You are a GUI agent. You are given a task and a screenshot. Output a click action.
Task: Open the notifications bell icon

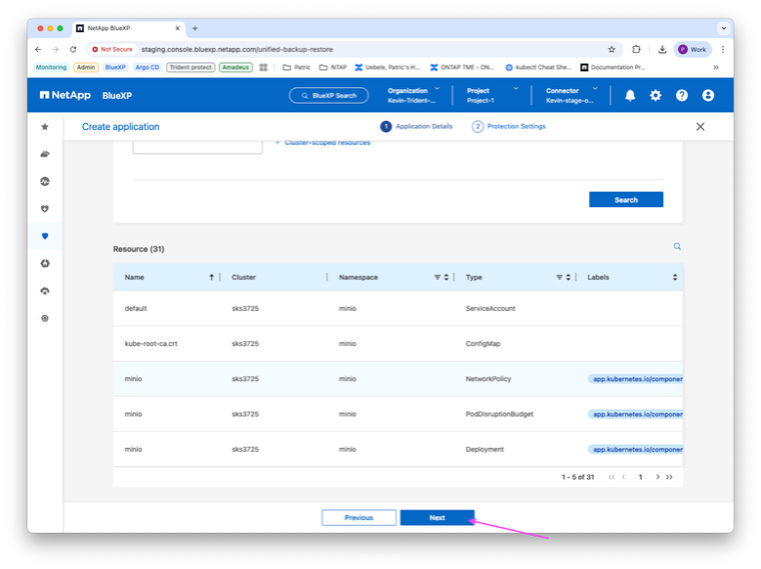(630, 95)
